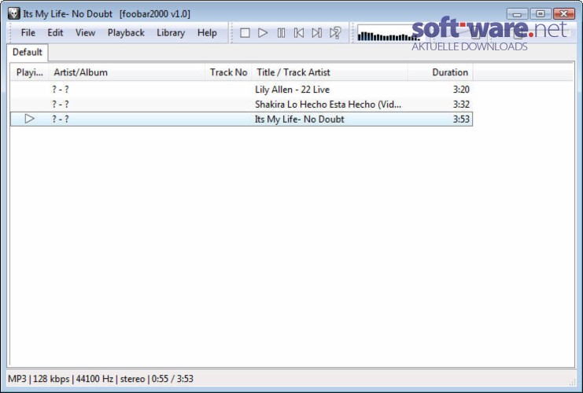Click the 3:20 duration cell
The image size is (583, 393).
click(461, 90)
